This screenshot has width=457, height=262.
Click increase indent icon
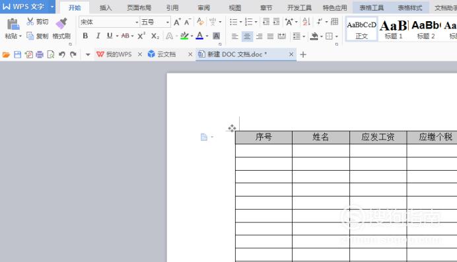276,22
